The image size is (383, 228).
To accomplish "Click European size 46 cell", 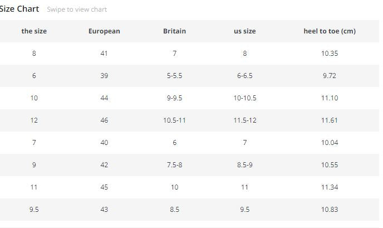I will (x=104, y=120).
